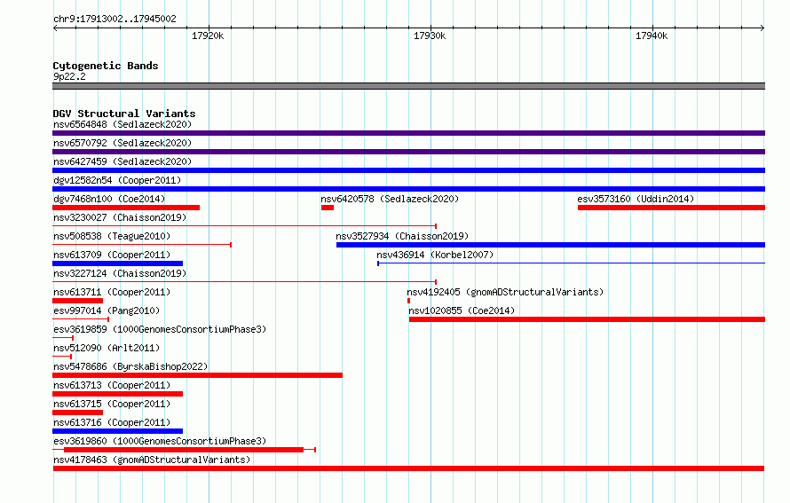Click the DGV Structural Variants track title
790x503 pixels.
124,114
